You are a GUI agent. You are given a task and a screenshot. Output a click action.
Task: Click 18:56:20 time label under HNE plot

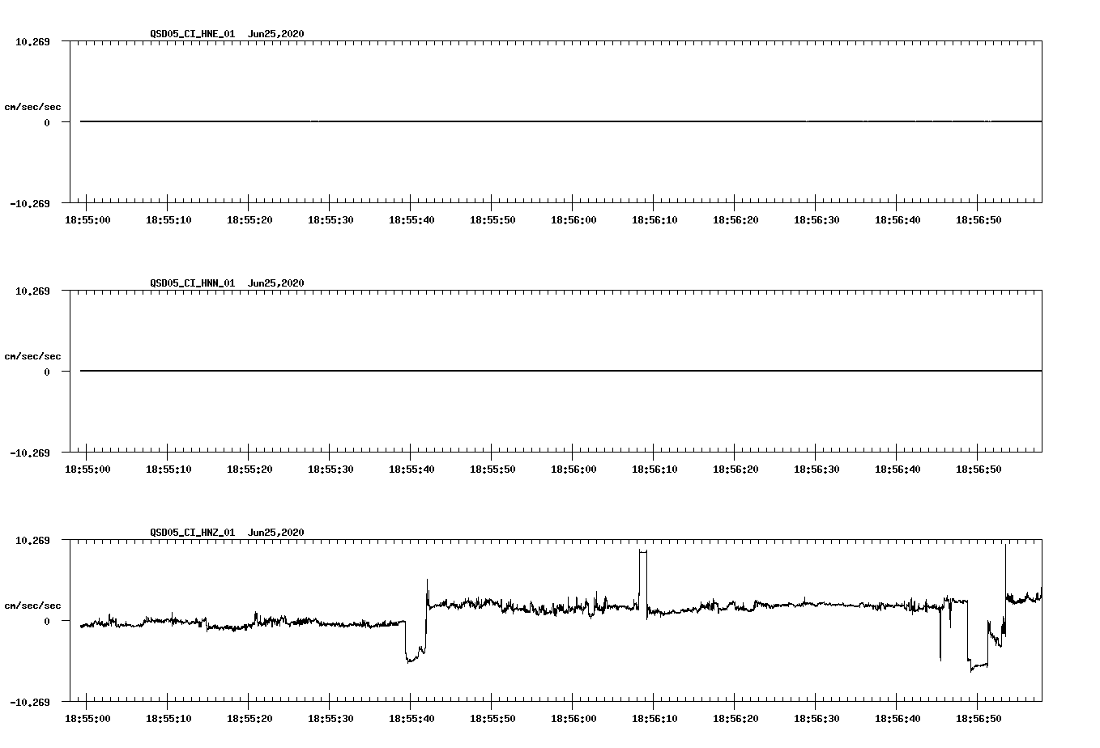tap(735, 220)
